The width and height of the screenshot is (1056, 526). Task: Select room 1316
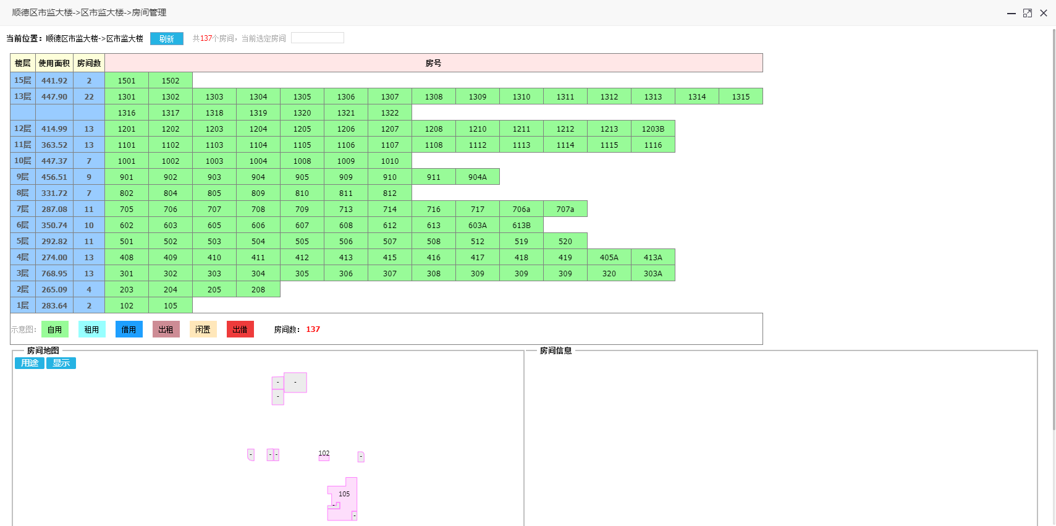127,112
